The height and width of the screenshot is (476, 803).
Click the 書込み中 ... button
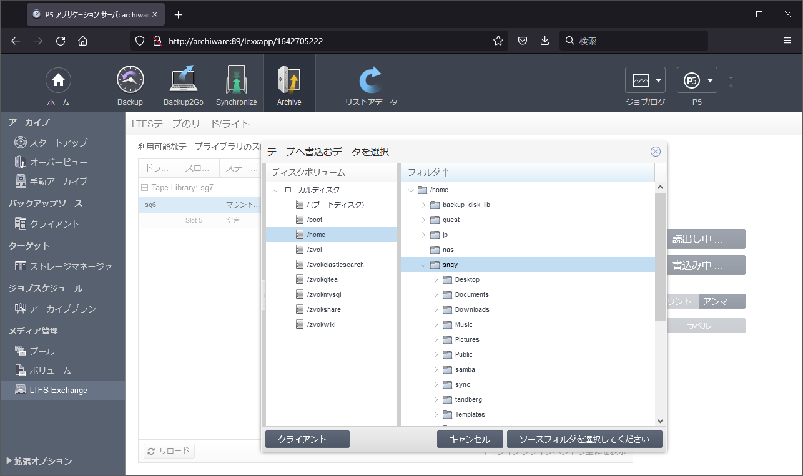click(x=706, y=265)
